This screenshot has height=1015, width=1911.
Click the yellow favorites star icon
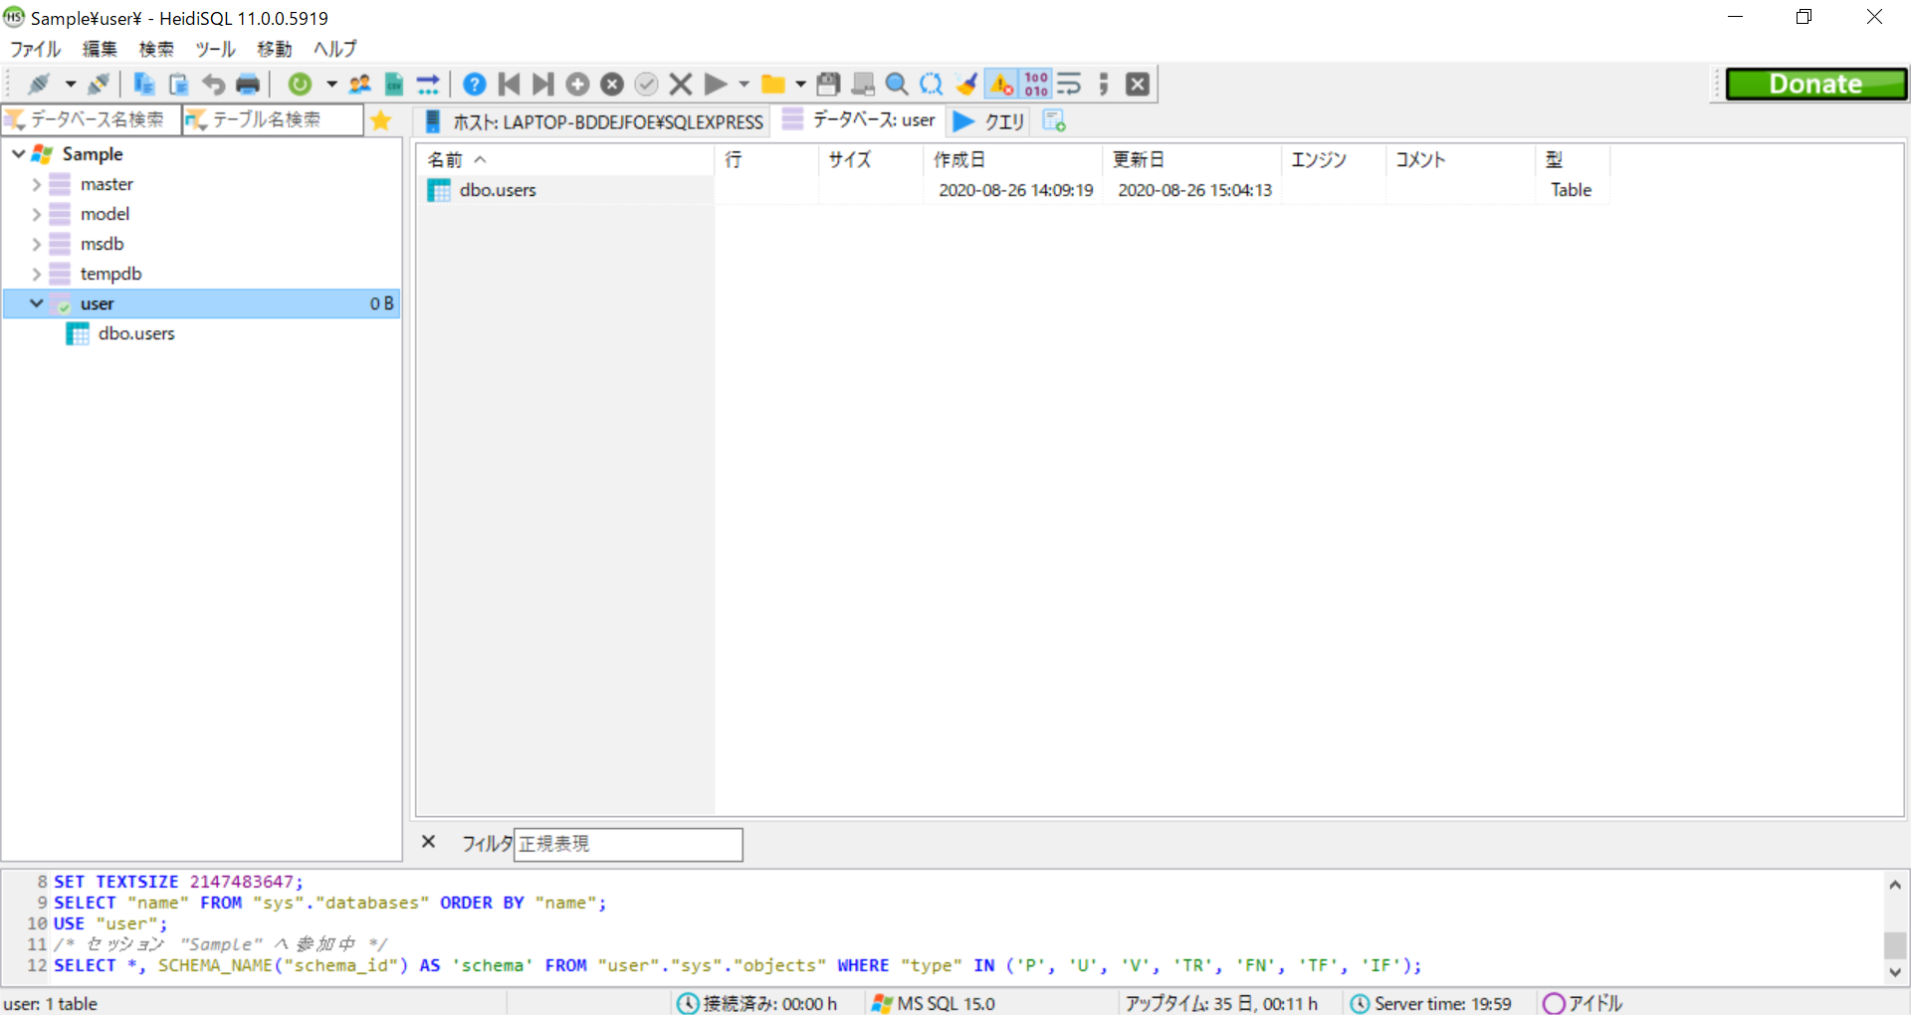(380, 120)
